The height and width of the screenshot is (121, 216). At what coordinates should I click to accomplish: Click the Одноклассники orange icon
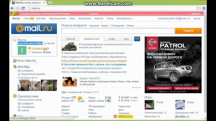pos(15,96)
